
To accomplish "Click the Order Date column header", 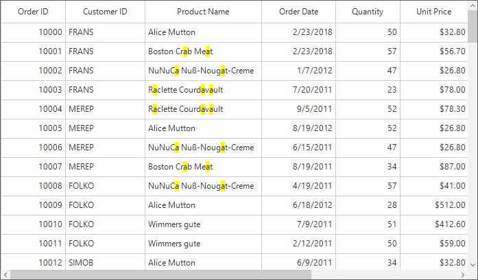I will tap(298, 12).
